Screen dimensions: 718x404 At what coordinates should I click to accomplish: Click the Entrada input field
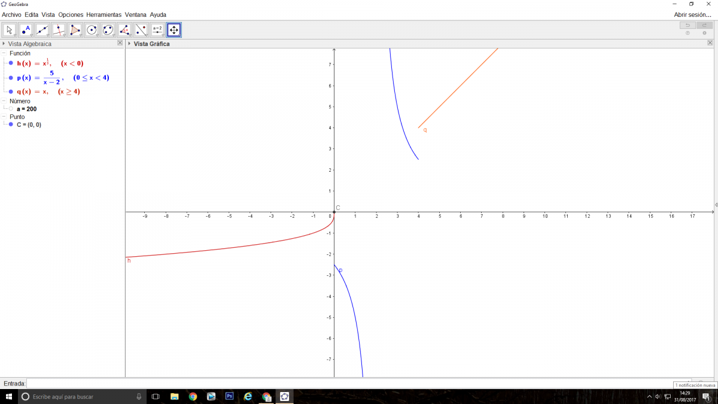[353, 383]
